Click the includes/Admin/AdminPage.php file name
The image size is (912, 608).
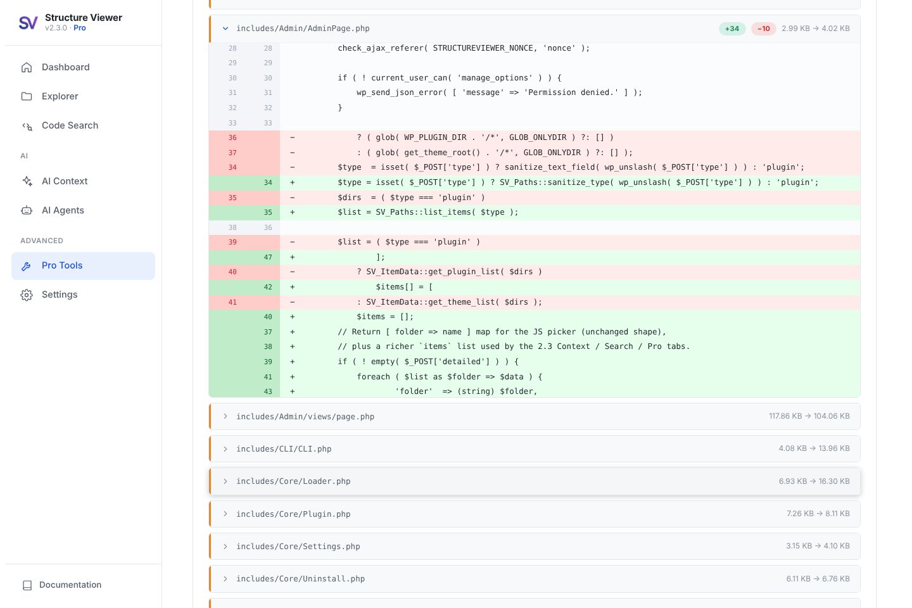point(303,28)
